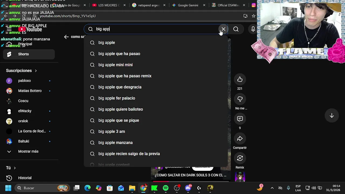Select suggestion 'big apple 3 am'
The image size is (345, 194).
156,131
